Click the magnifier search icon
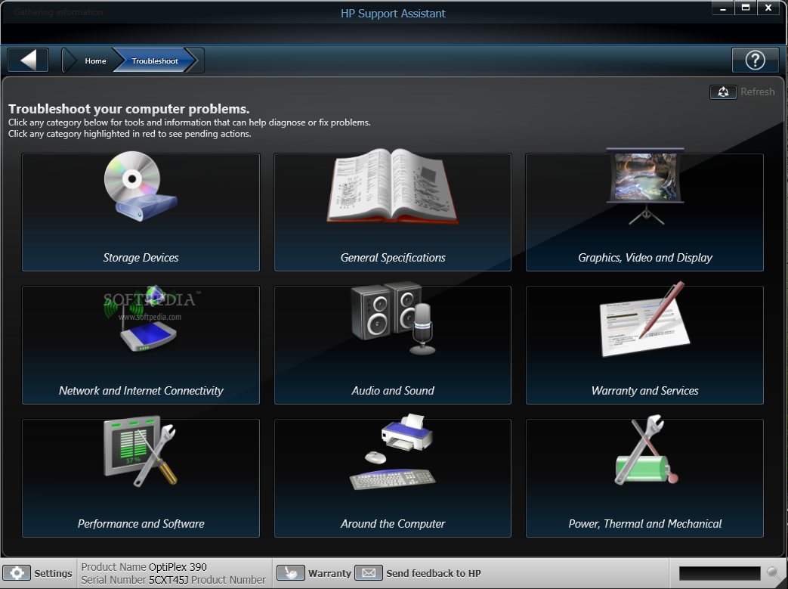This screenshot has width=788, height=589. click(x=774, y=572)
